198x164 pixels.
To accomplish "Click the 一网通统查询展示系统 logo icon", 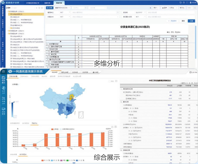I will tap(9, 71).
